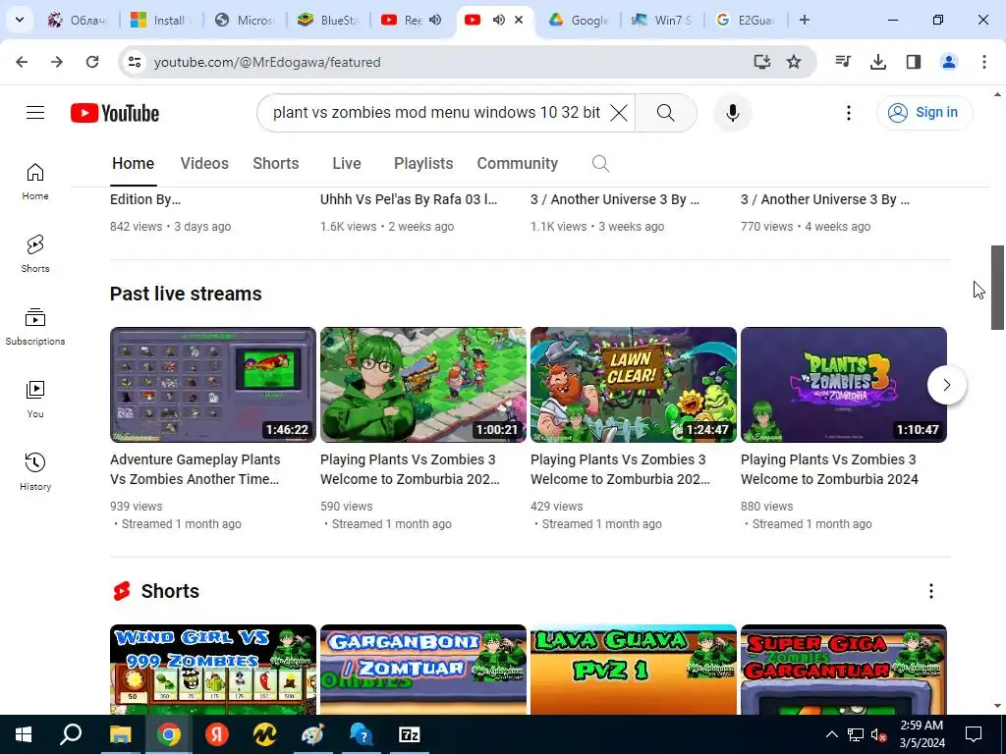The image size is (1006, 754).
Task: Open Chrome three-dot menu
Action: (x=984, y=62)
